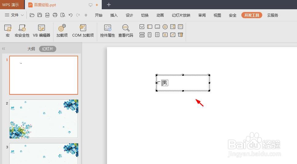Export to PDF icon
The width and height of the screenshot is (297, 164).
coord(47,15)
